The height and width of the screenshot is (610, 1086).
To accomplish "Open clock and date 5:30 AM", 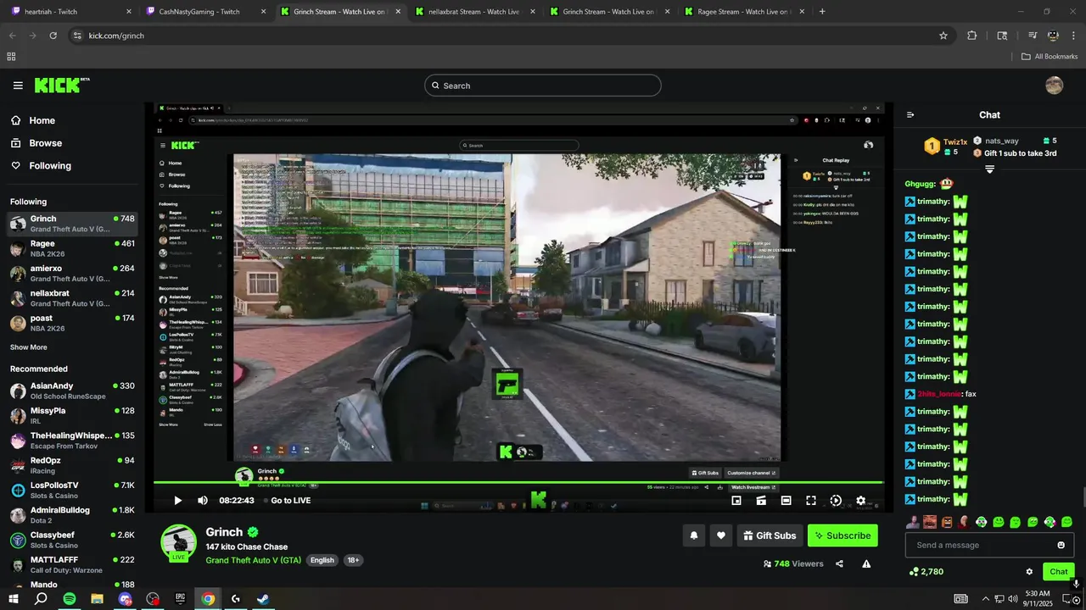I will pos(1038,599).
